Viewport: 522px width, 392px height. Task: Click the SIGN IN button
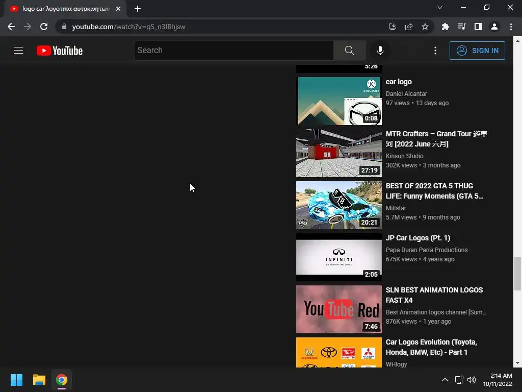pyautogui.click(x=477, y=51)
